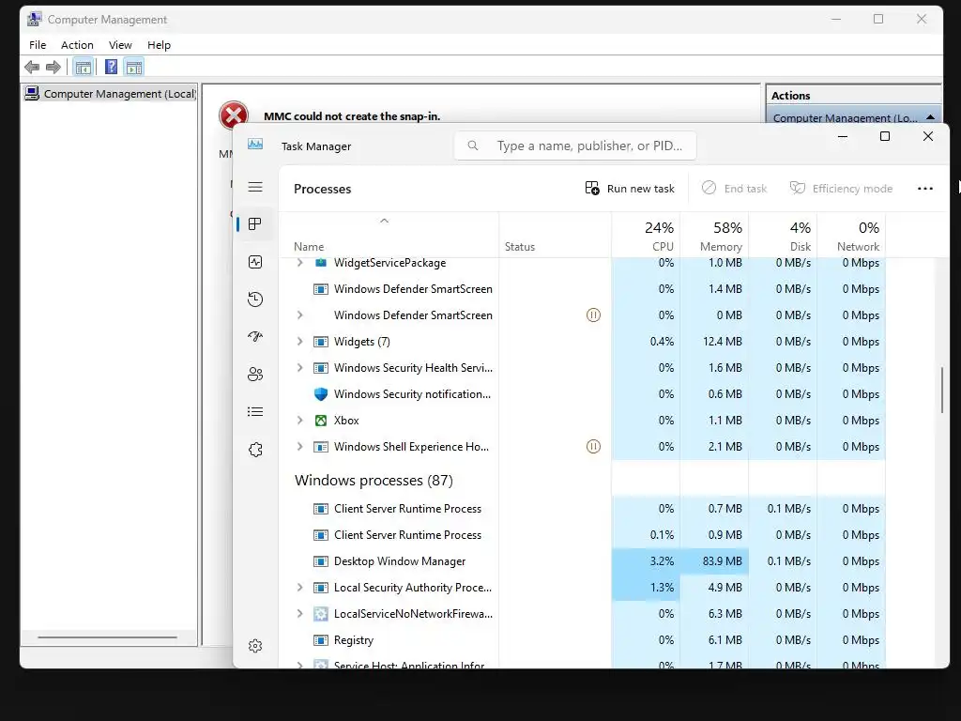This screenshot has height=721, width=961.
Task: Select the Processes page icon in sidebar
Action: [x=255, y=223]
